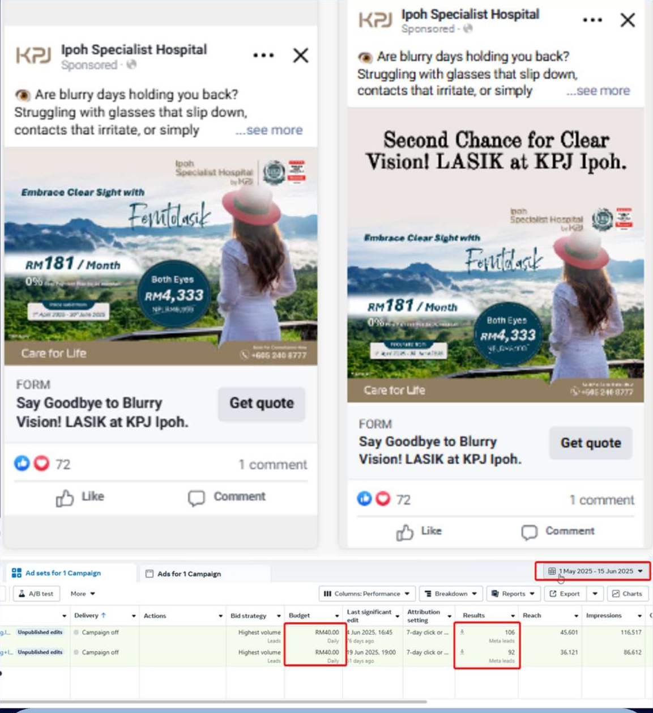
Task: Click the horizontal scrollbar under the table
Action: tap(213, 702)
